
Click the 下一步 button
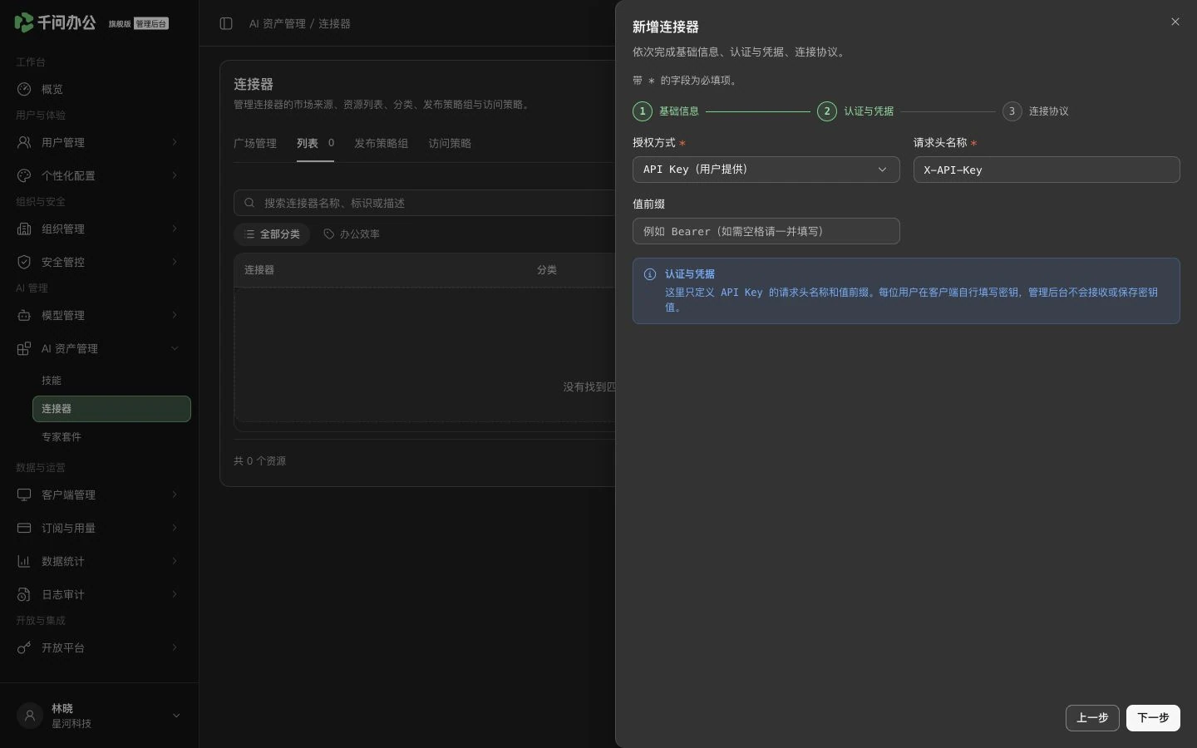[1153, 718]
